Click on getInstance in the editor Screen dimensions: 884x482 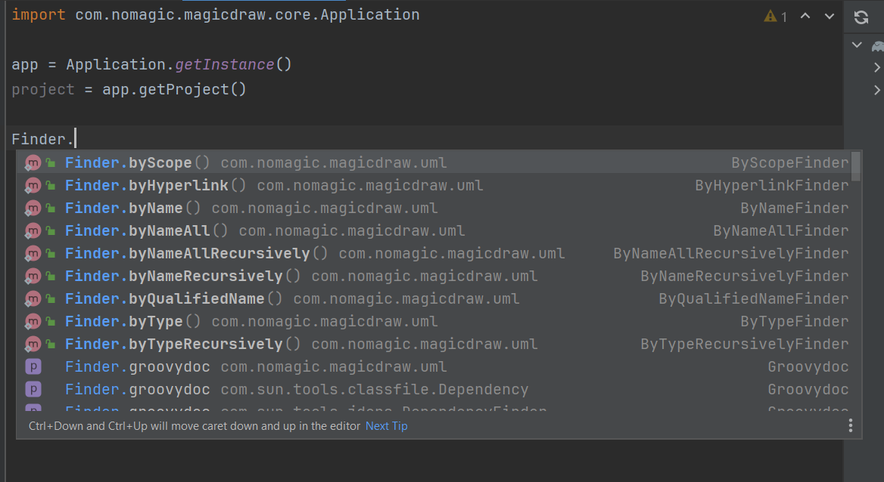[x=224, y=65]
